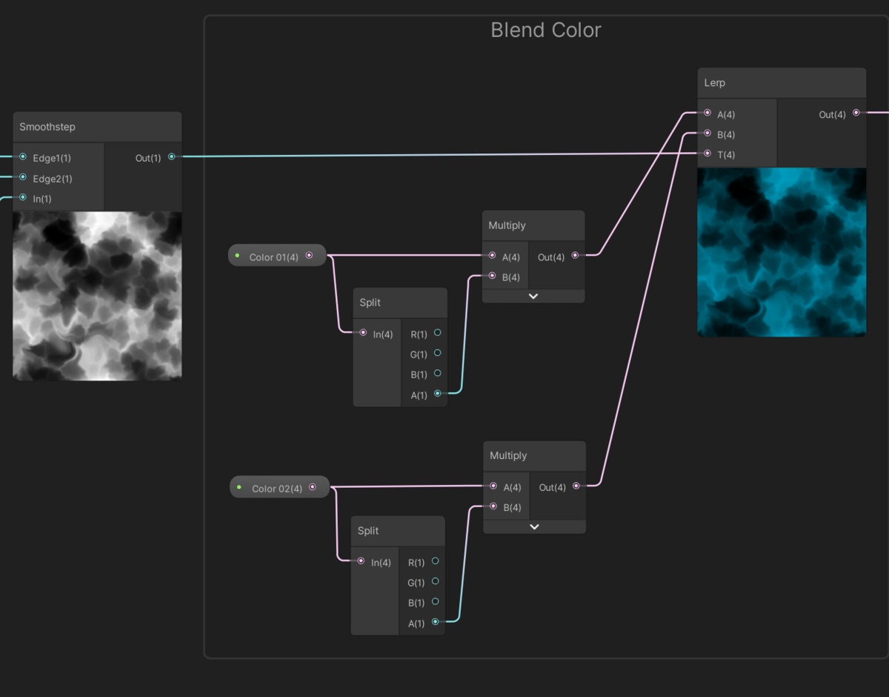The image size is (889, 697).
Task: Click A(1) port on upper Split node
Action: point(438,394)
